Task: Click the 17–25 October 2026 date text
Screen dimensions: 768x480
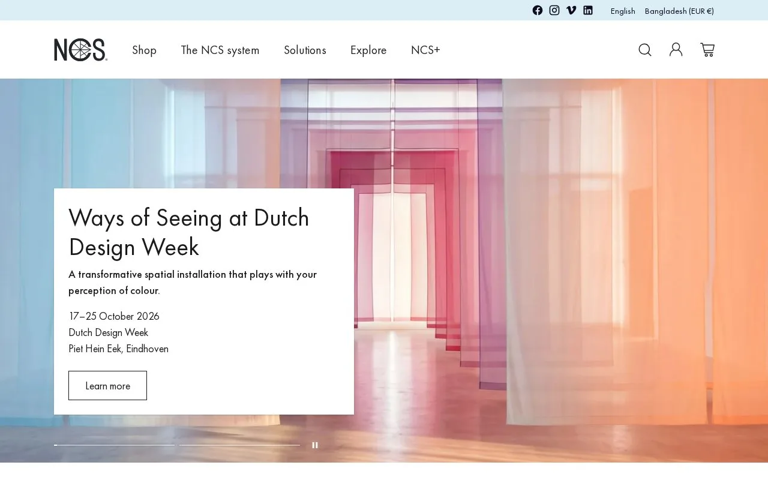Action: tap(114, 316)
